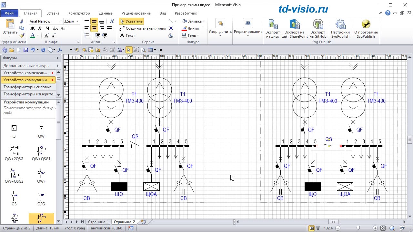
Task: Click the Undo arrow in quick toolbar
Action: 33,50
